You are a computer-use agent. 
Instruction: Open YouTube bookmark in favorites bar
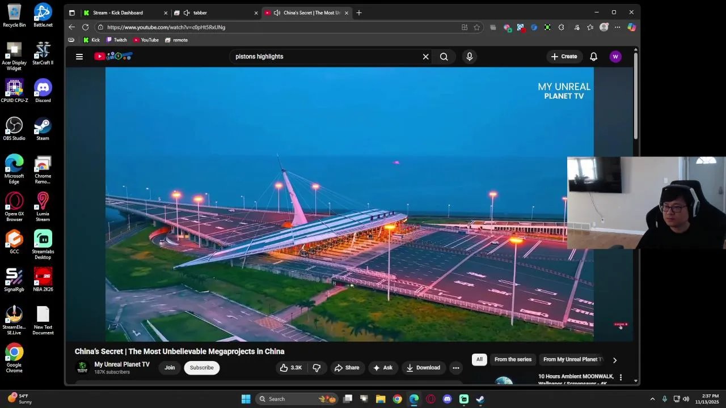(146, 40)
